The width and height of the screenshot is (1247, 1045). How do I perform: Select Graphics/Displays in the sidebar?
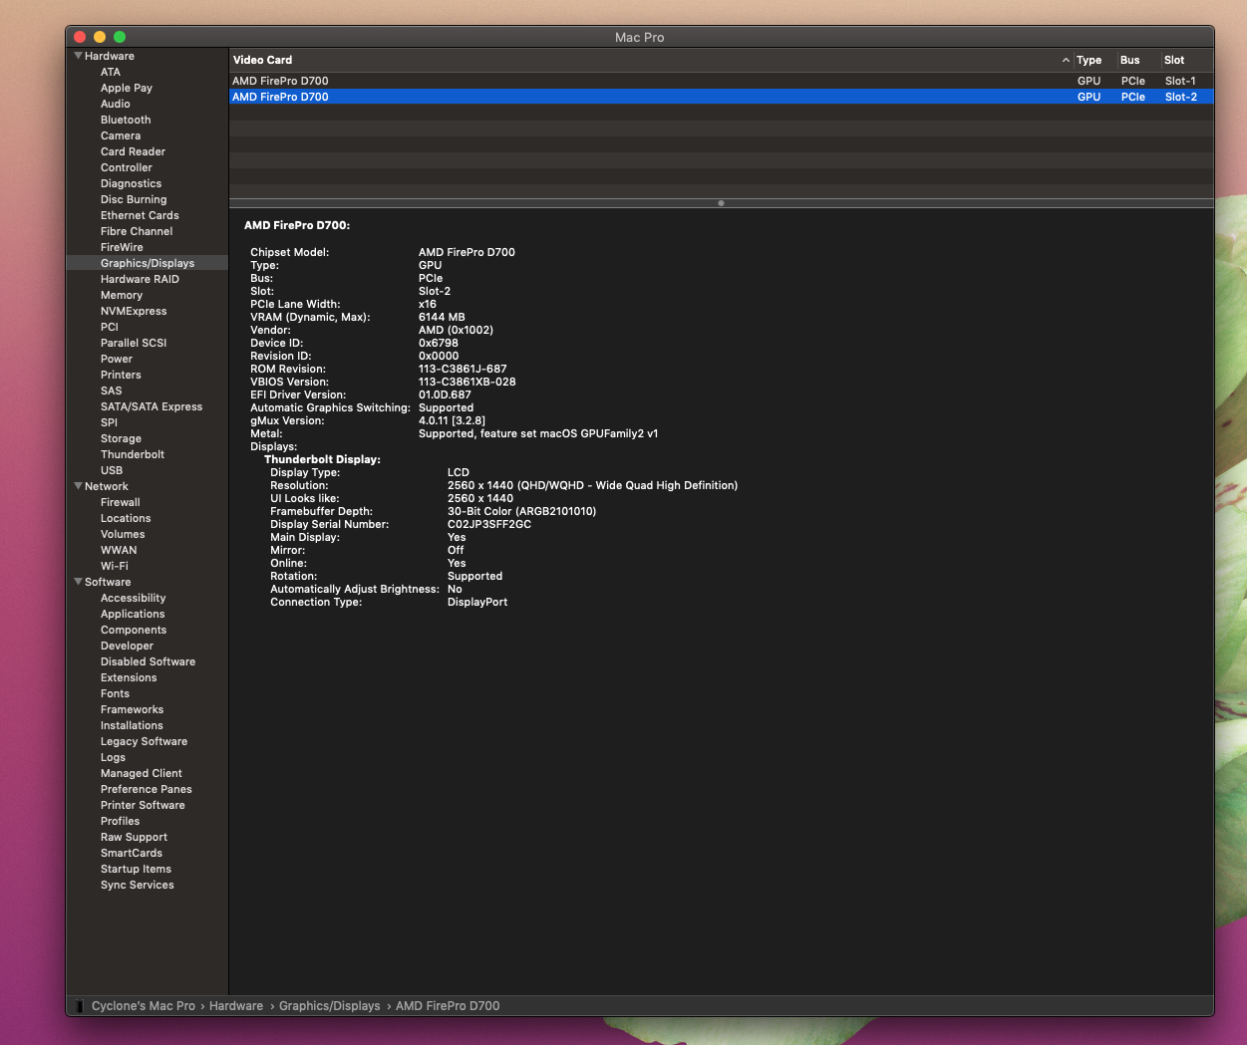click(147, 263)
